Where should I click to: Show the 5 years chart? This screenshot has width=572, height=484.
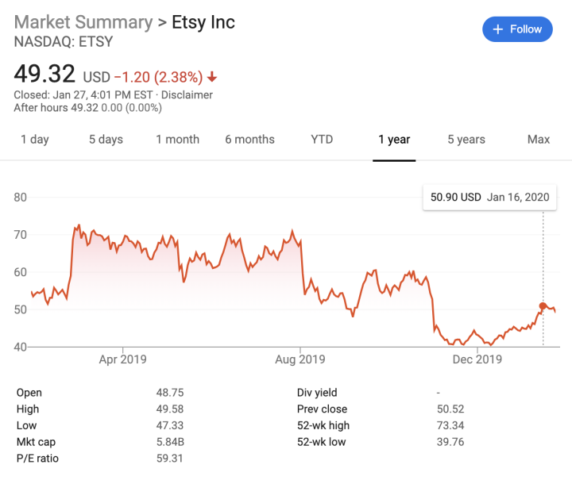point(466,139)
